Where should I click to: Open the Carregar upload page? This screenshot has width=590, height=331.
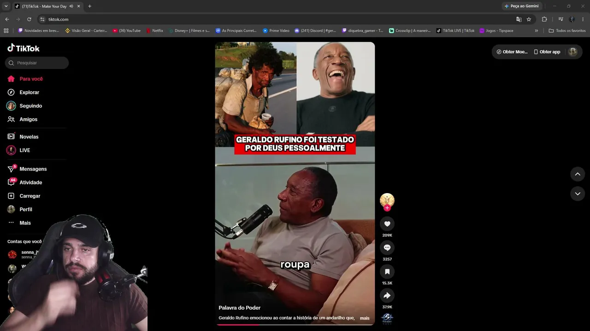pyautogui.click(x=24, y=196)
